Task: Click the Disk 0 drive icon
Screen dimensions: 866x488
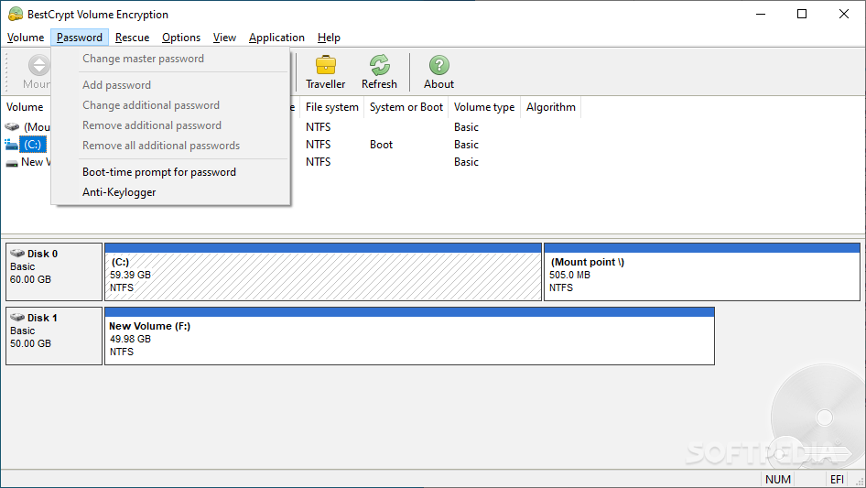Action: pyautogui.click(x=17, y=253)
